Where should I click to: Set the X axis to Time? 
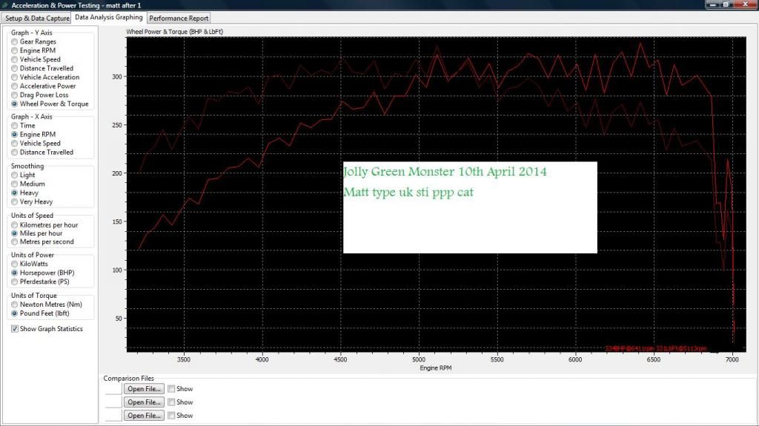coord(15,126)
